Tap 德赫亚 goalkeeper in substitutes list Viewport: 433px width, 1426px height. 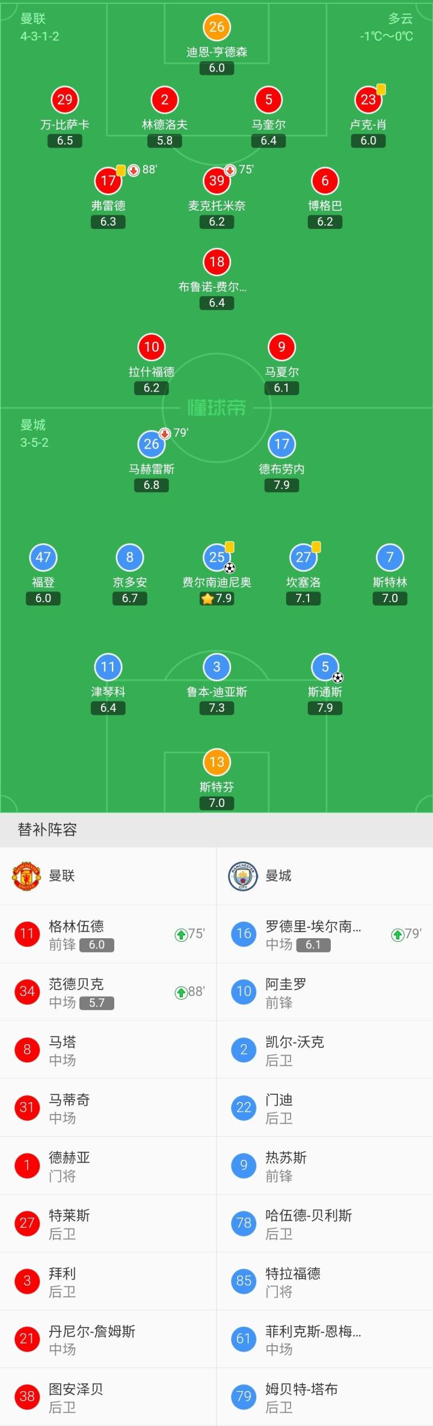tap(108, 1166)
